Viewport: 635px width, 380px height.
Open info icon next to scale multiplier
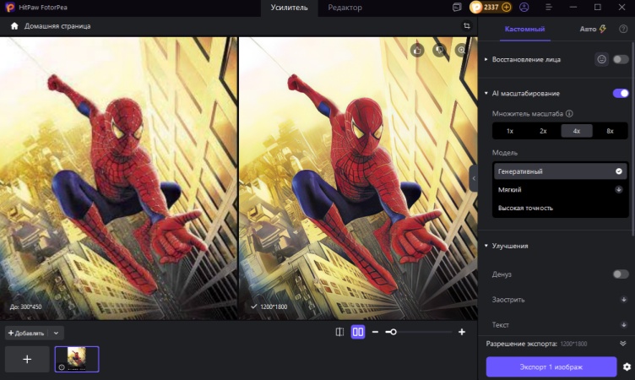coord(569,113)
